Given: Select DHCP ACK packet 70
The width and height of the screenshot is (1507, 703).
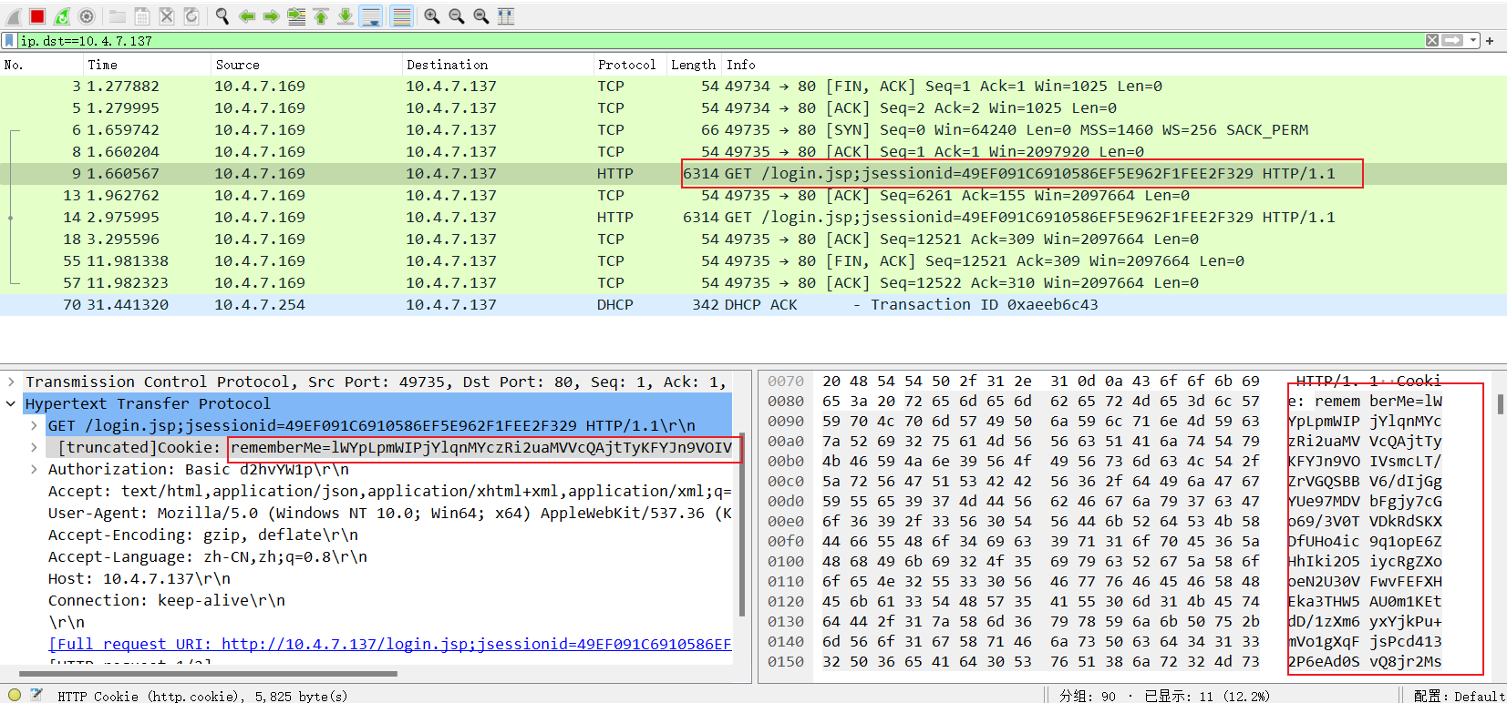Looking at the screenshot, I should coord(753,305).
